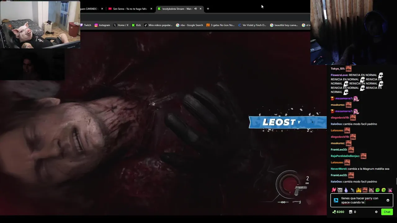397x223 pixels.
Task: Click username FrankLeo33 in last message
Action: tap(339, 175)
